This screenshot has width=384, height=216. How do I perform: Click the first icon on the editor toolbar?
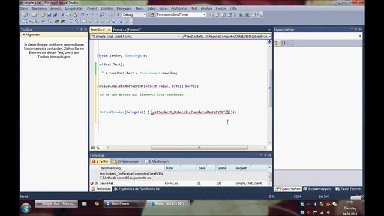[x=25, y=22]
